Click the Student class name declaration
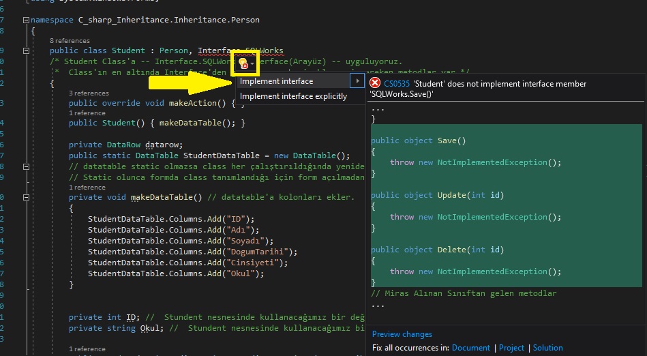This screenshot has height=356, width=647. (x=128, y=50)
